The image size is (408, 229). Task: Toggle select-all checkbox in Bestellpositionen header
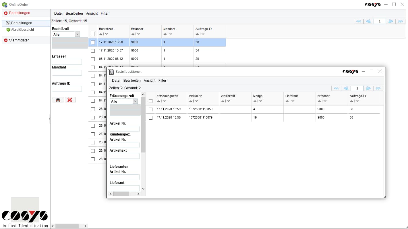(150, 101)
